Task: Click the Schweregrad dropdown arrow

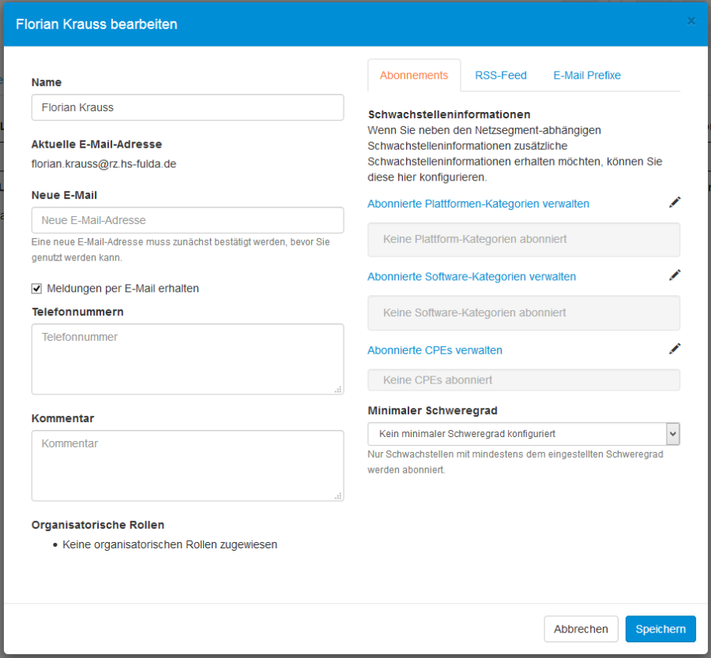Action: point(673,434)
